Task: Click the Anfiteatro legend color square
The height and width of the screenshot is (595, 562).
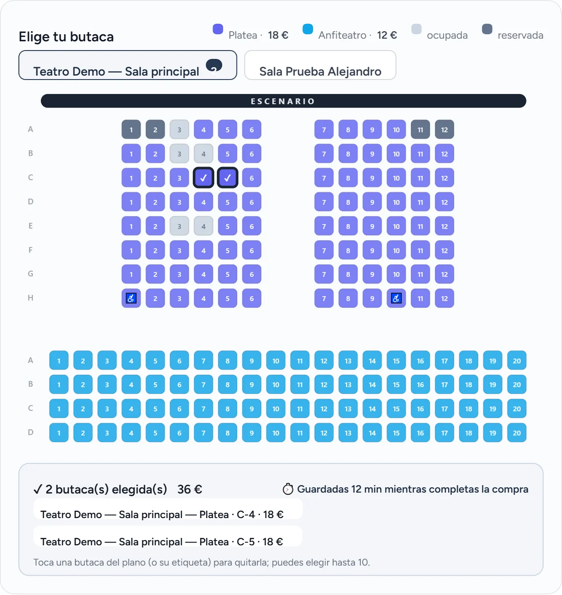Action: [308, 29]
